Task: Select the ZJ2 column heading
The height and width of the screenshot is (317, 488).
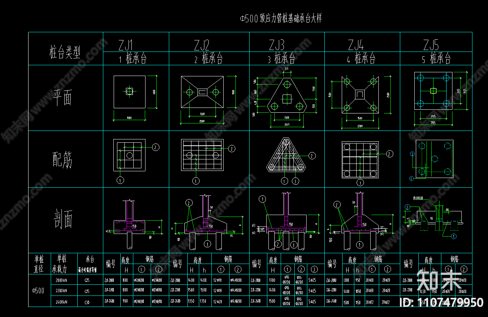Action: tap(202, 46)
